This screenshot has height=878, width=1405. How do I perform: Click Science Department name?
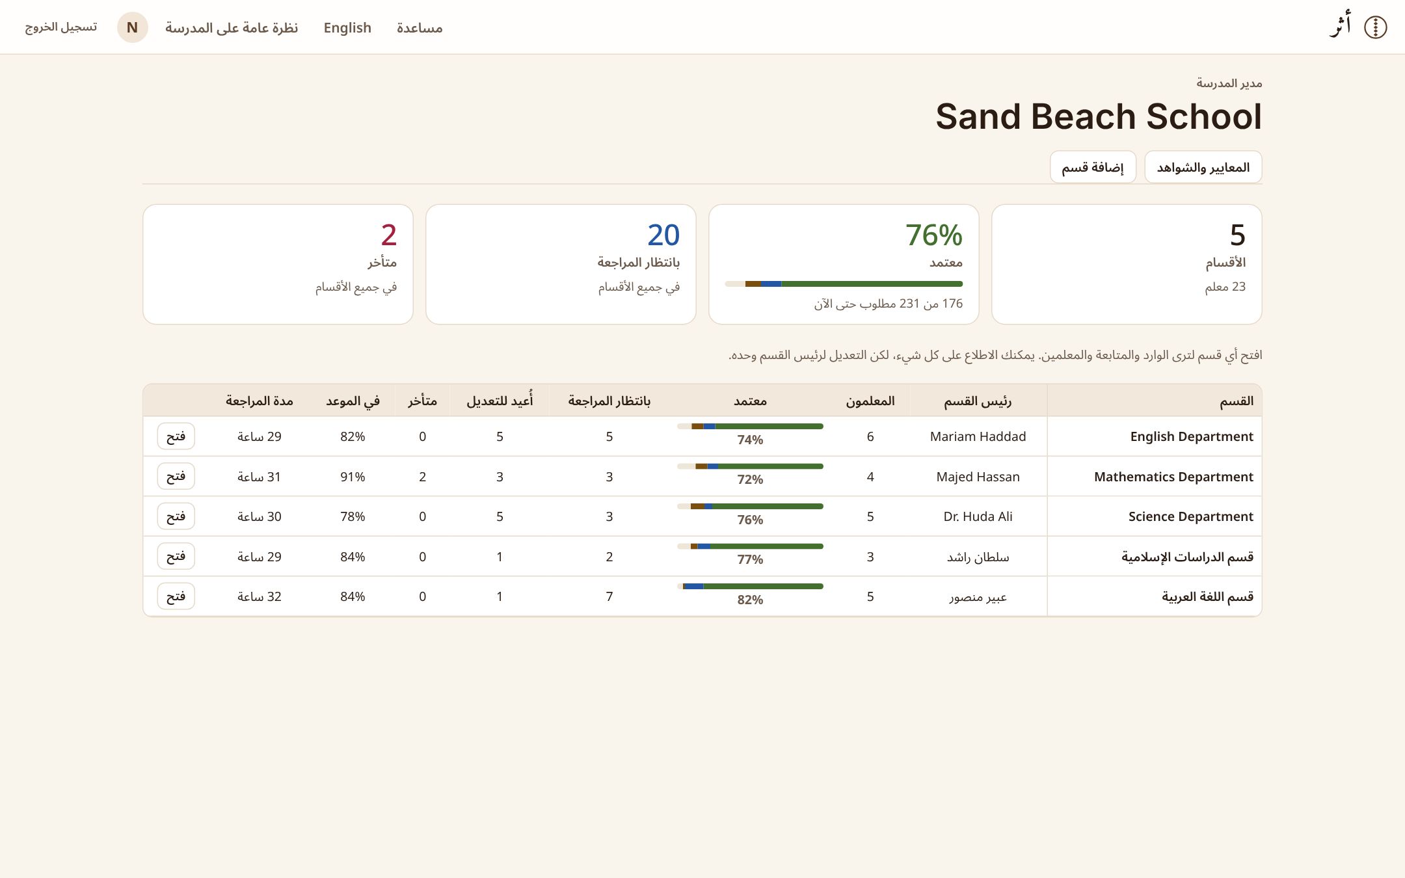(1190, 516)
